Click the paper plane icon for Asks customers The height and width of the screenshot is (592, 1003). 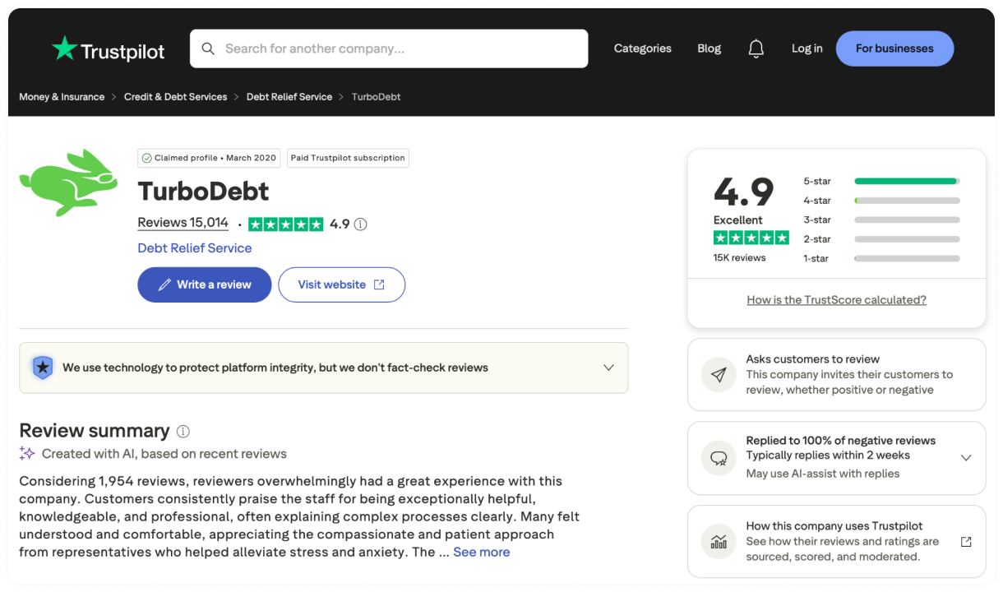pos(719,374)
